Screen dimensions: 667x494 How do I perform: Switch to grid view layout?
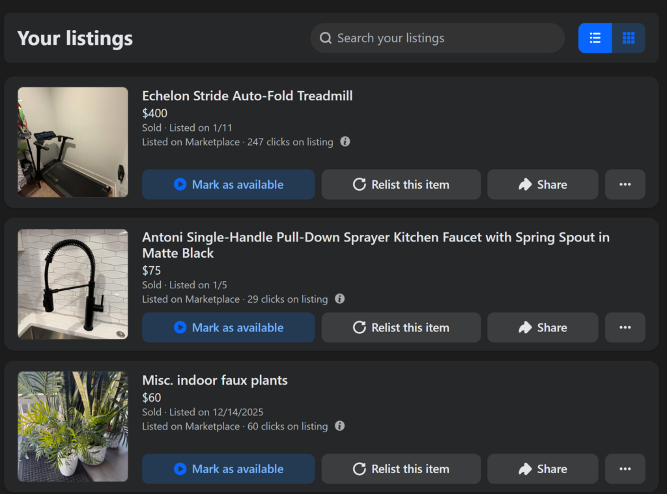629,38
